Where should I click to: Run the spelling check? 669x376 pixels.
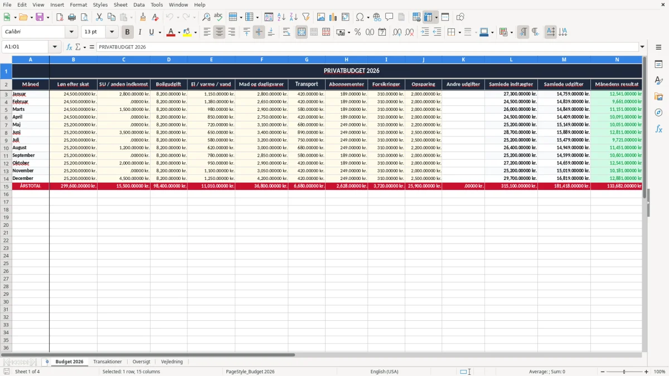[218, 17]
